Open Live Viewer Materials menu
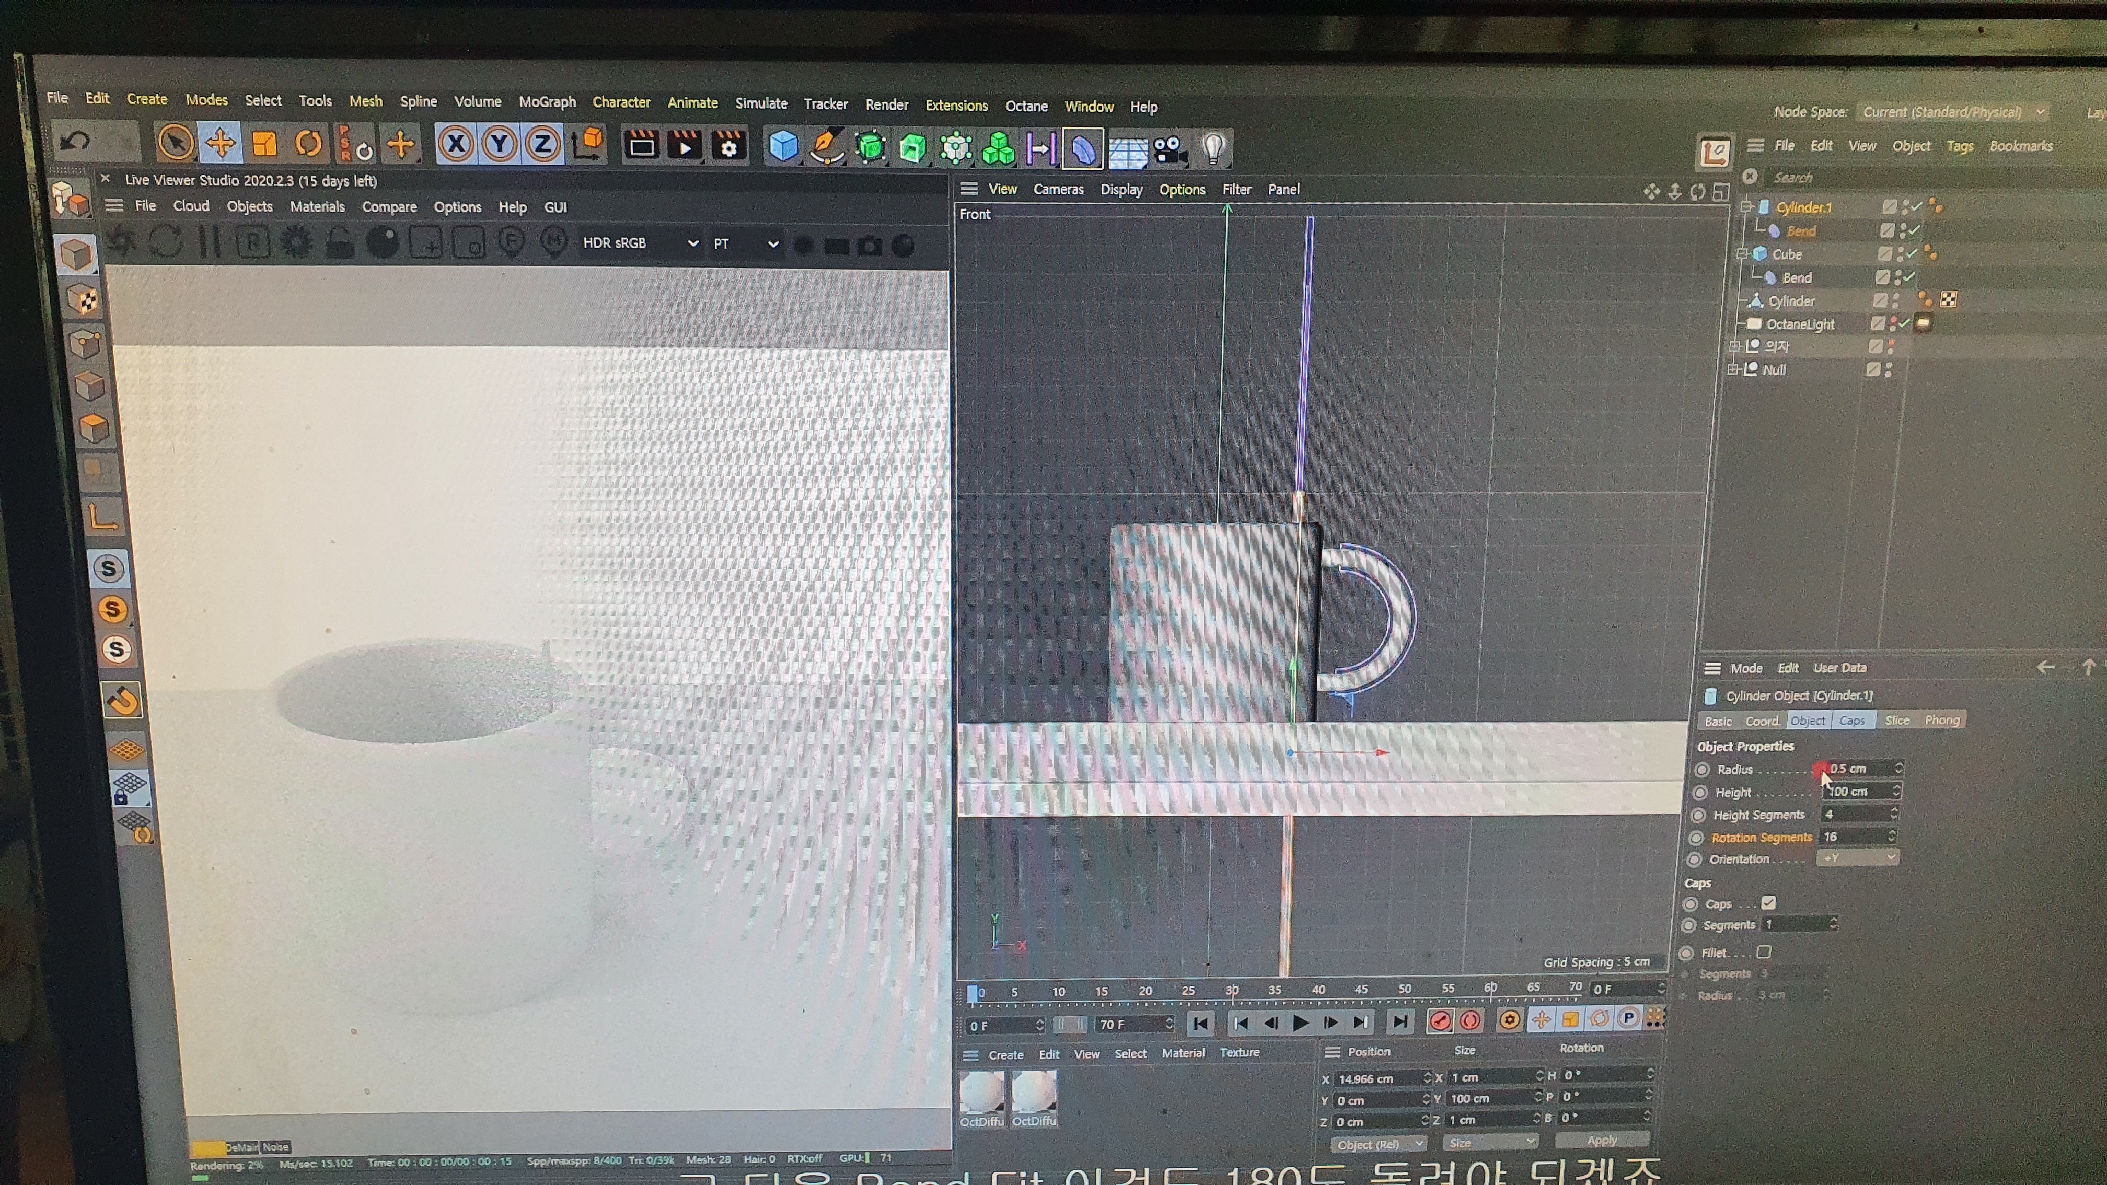The width and height of the screenshot is (2107, 1185). [x=317, y=207]
